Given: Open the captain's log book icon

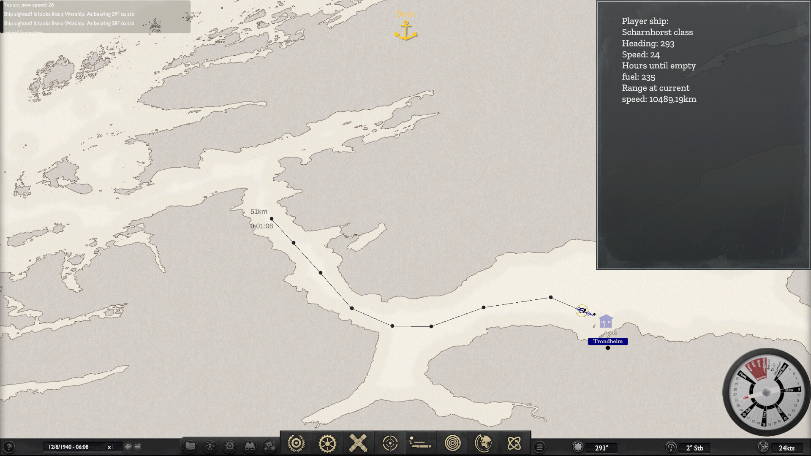Looking at the screenshot, I should [x=190, y=446].
